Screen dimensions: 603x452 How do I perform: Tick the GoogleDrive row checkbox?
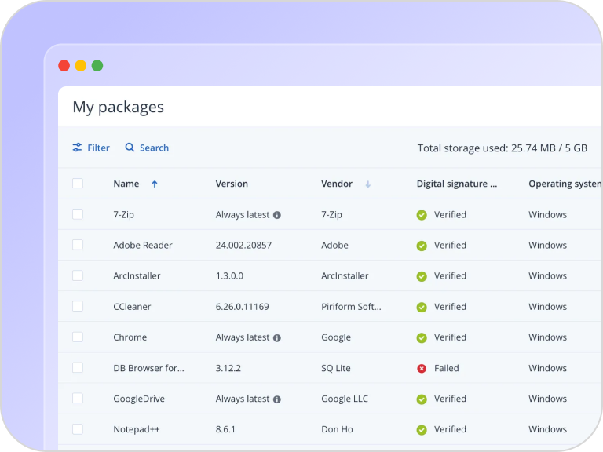(x=78, y=399)
